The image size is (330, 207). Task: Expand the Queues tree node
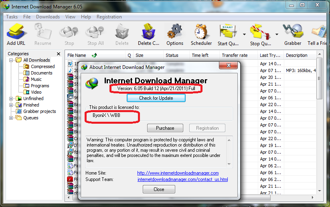tap(11, 118)
